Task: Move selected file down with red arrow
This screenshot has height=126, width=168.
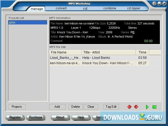Action: click(136, 107)
